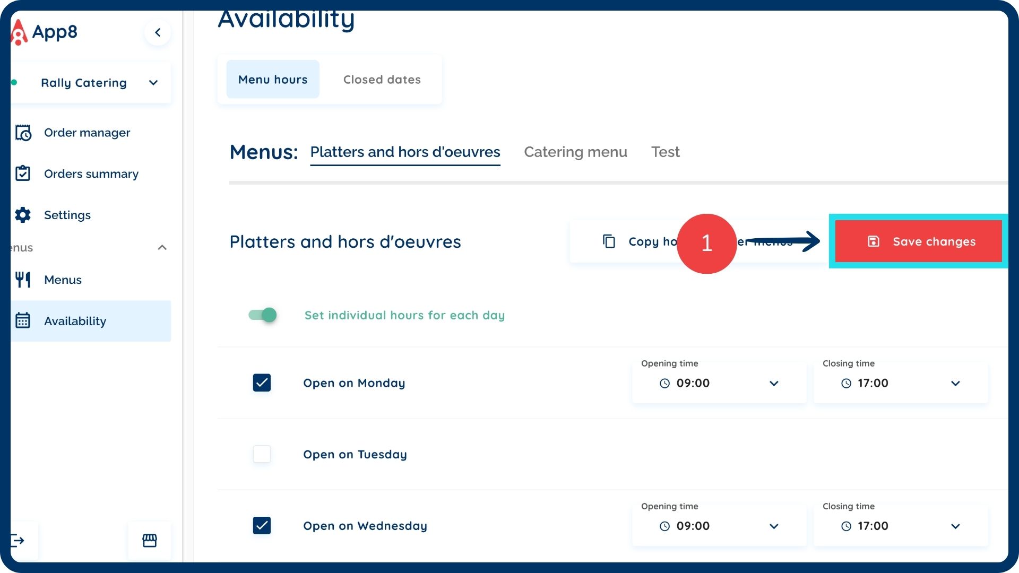Uncheck Open on Monday checkbox
1019x573 pixels.
[262, 383]
